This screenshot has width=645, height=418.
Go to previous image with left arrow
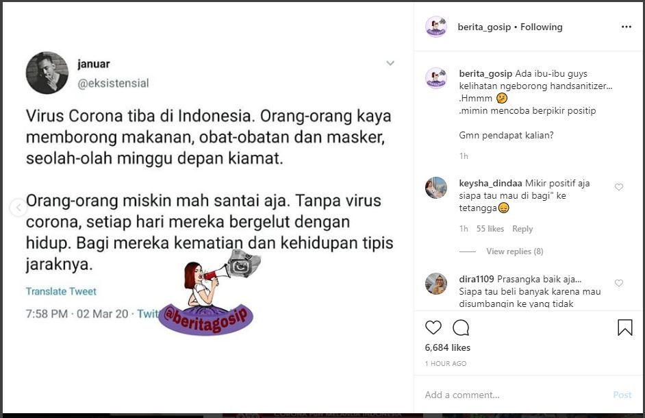point(18,208)
